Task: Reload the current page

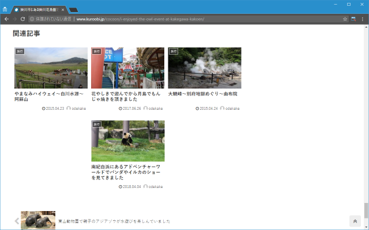Action: 23,19
